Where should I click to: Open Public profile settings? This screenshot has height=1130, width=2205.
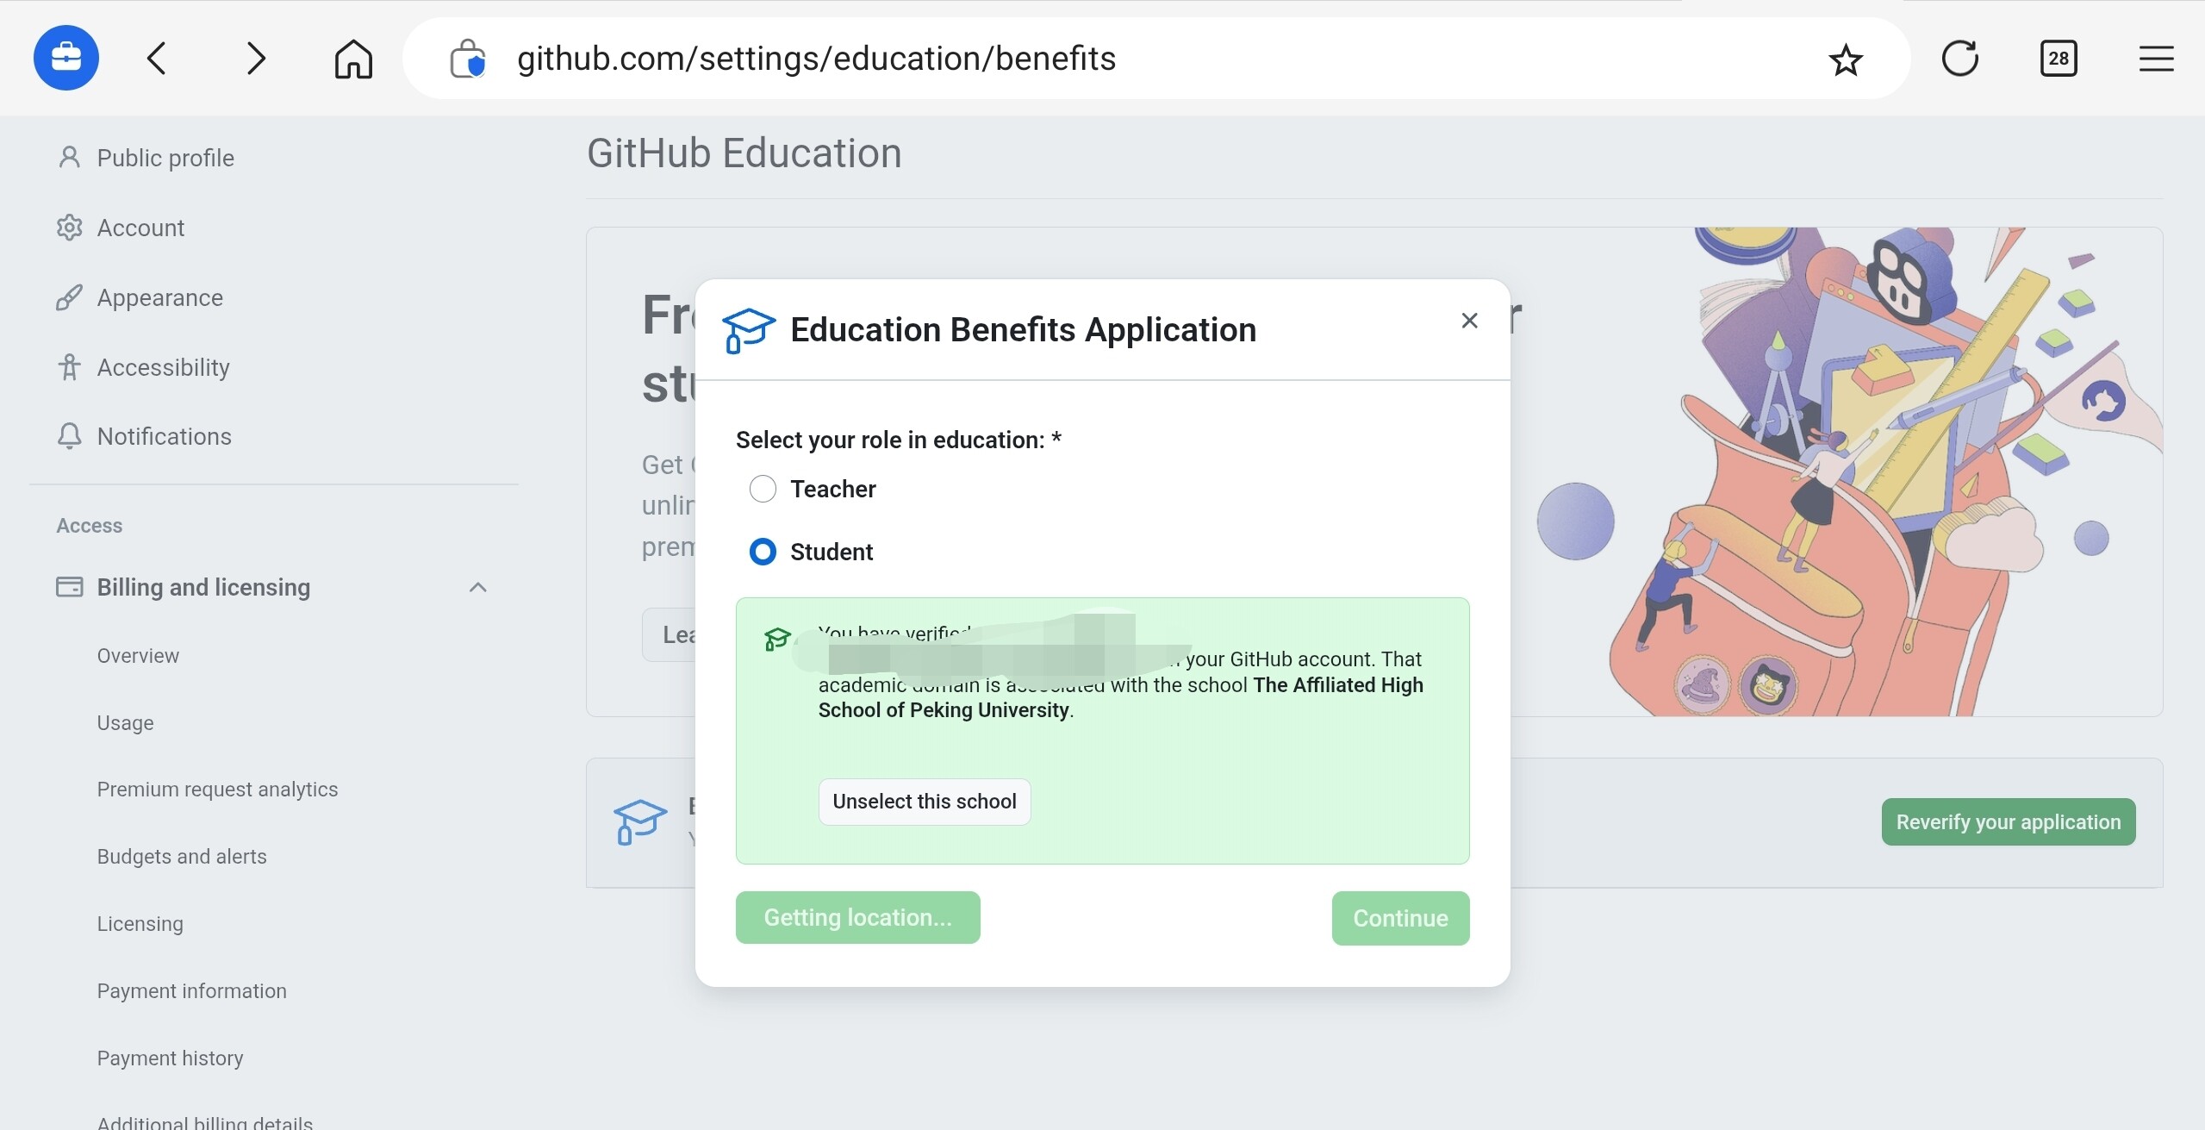[x=165, y=158]
